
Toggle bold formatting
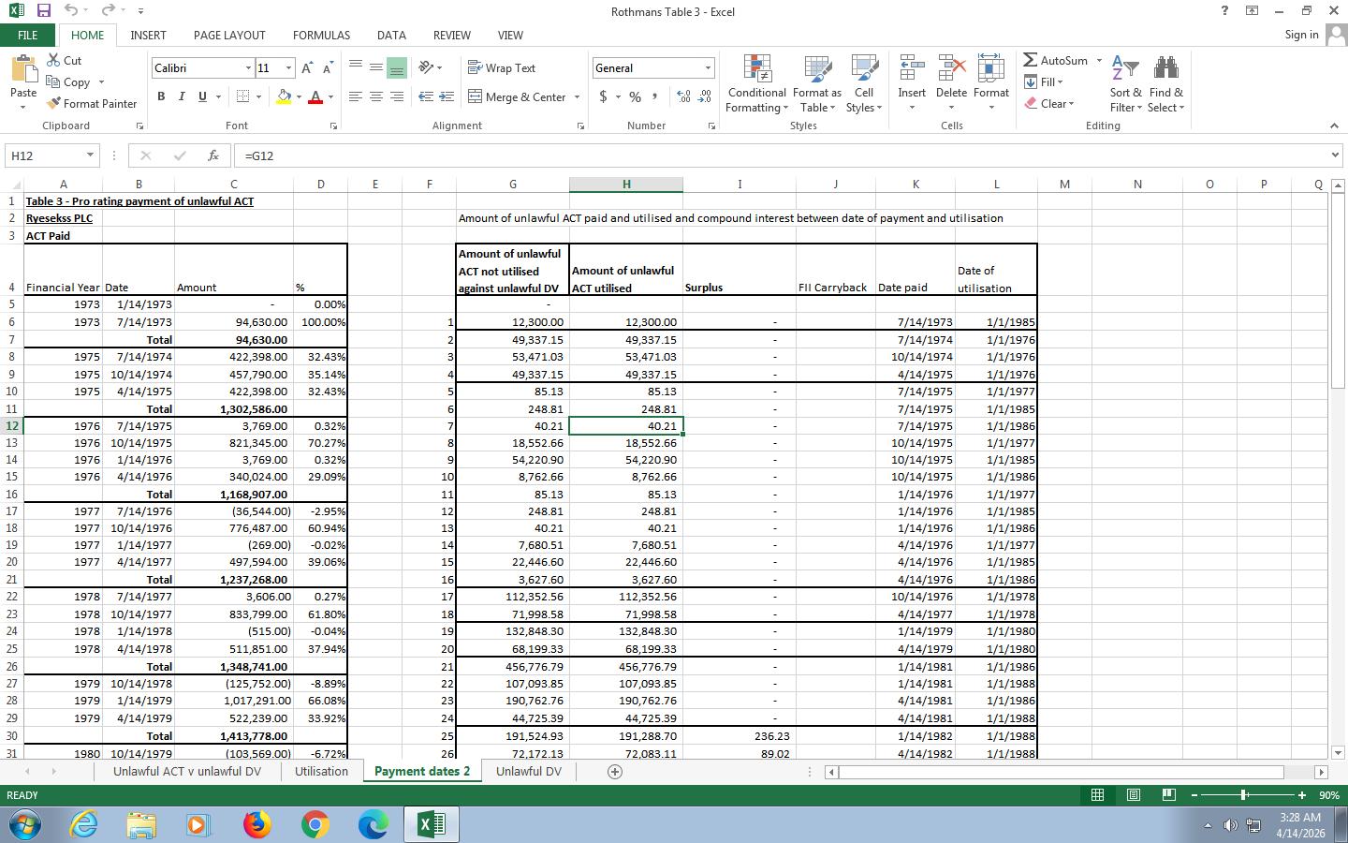tap(161, 96)
